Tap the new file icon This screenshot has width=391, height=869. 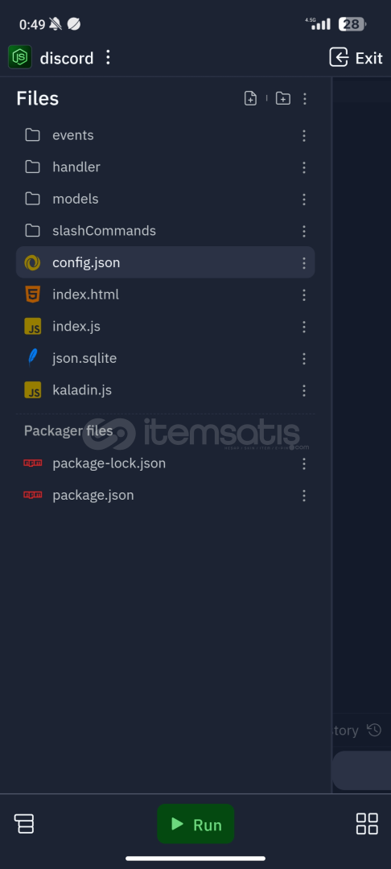pos(250,98)
